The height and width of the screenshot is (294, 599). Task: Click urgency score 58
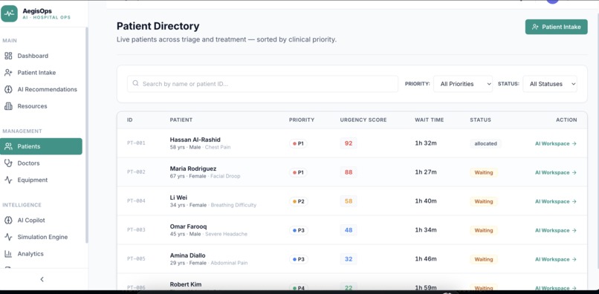tap(349, 202)
